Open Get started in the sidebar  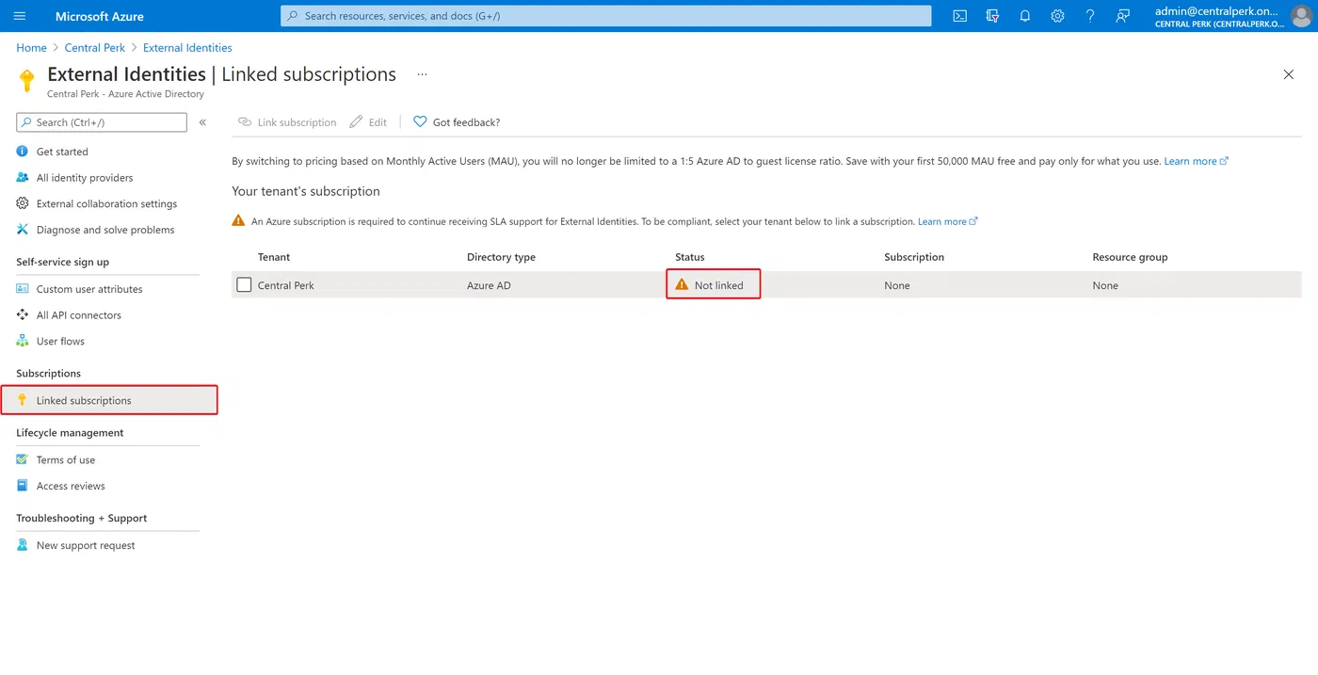62,152
